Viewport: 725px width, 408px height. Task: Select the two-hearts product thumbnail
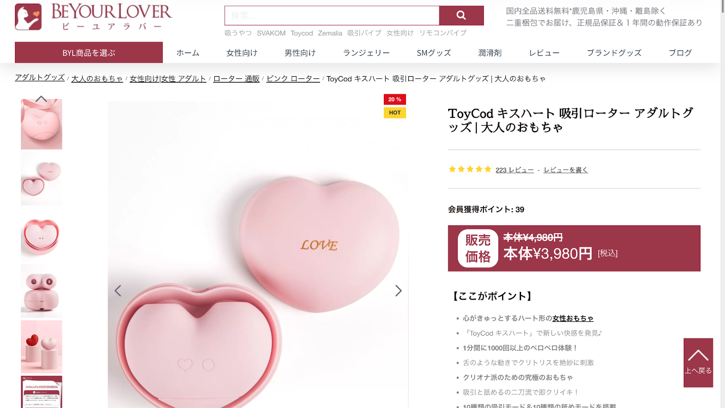41,179
